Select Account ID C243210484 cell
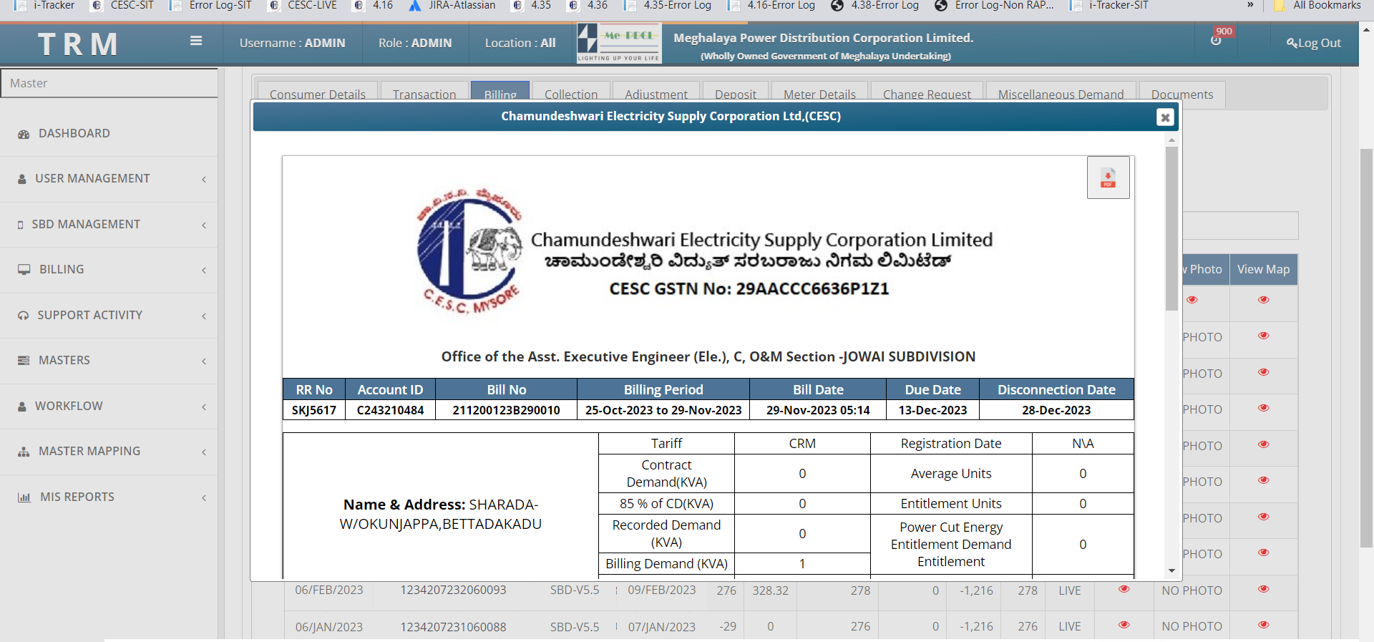The image size is (1374, 642). (390, 410)
